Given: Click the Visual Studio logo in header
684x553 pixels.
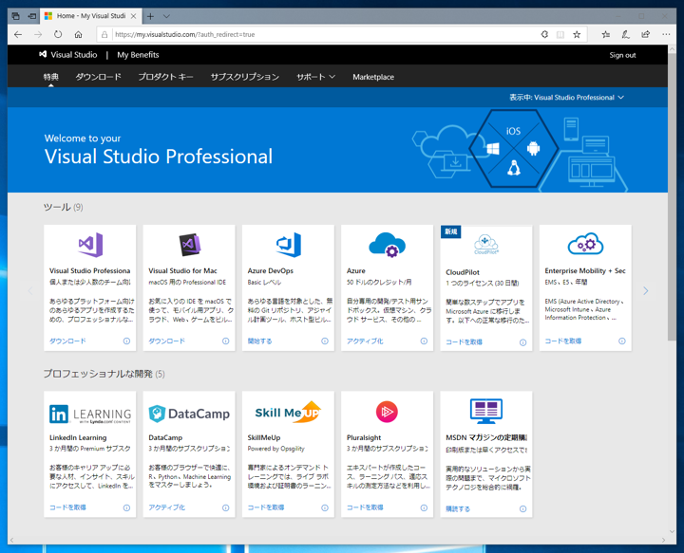Looking at the screenshot, I should tap(43, 54).
